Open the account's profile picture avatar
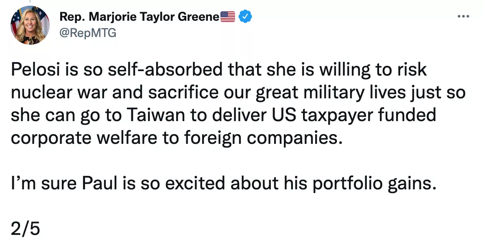The height and width of the screenshot is (243, 484). 30,25
